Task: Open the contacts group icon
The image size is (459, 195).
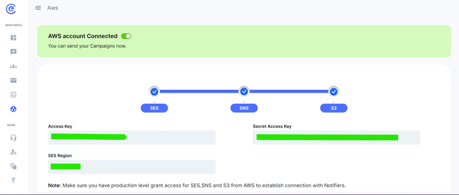Action: 13,66
